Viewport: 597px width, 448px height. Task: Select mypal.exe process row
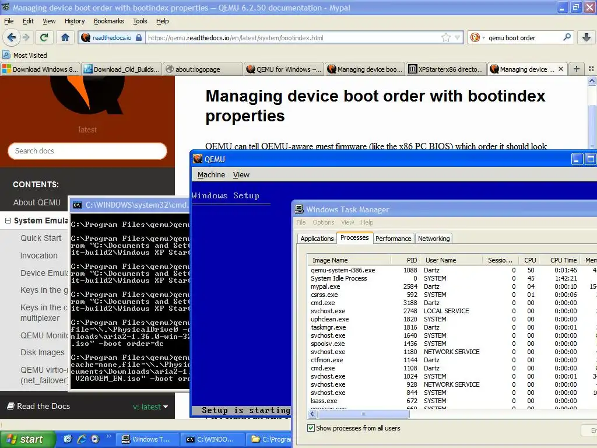(452, 286)
